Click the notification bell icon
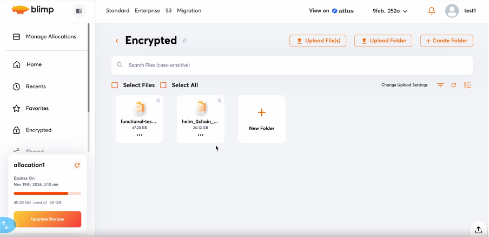Image resolution: width=489 pixels, height=237 pixels. point(432,11)
